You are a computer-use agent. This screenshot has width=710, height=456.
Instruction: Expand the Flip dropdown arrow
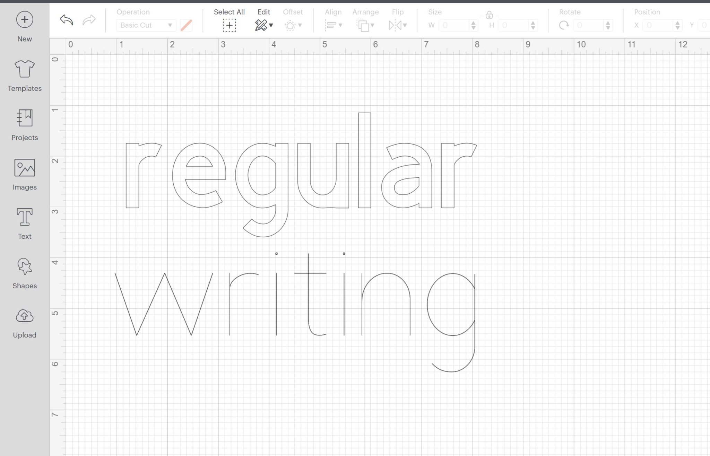tap(405, 25)
